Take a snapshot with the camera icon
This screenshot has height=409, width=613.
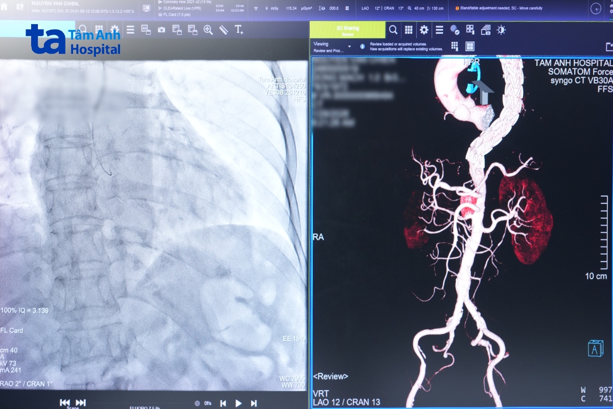coord(161,30)
